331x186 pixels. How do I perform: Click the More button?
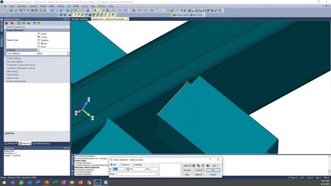pos(187,175)
